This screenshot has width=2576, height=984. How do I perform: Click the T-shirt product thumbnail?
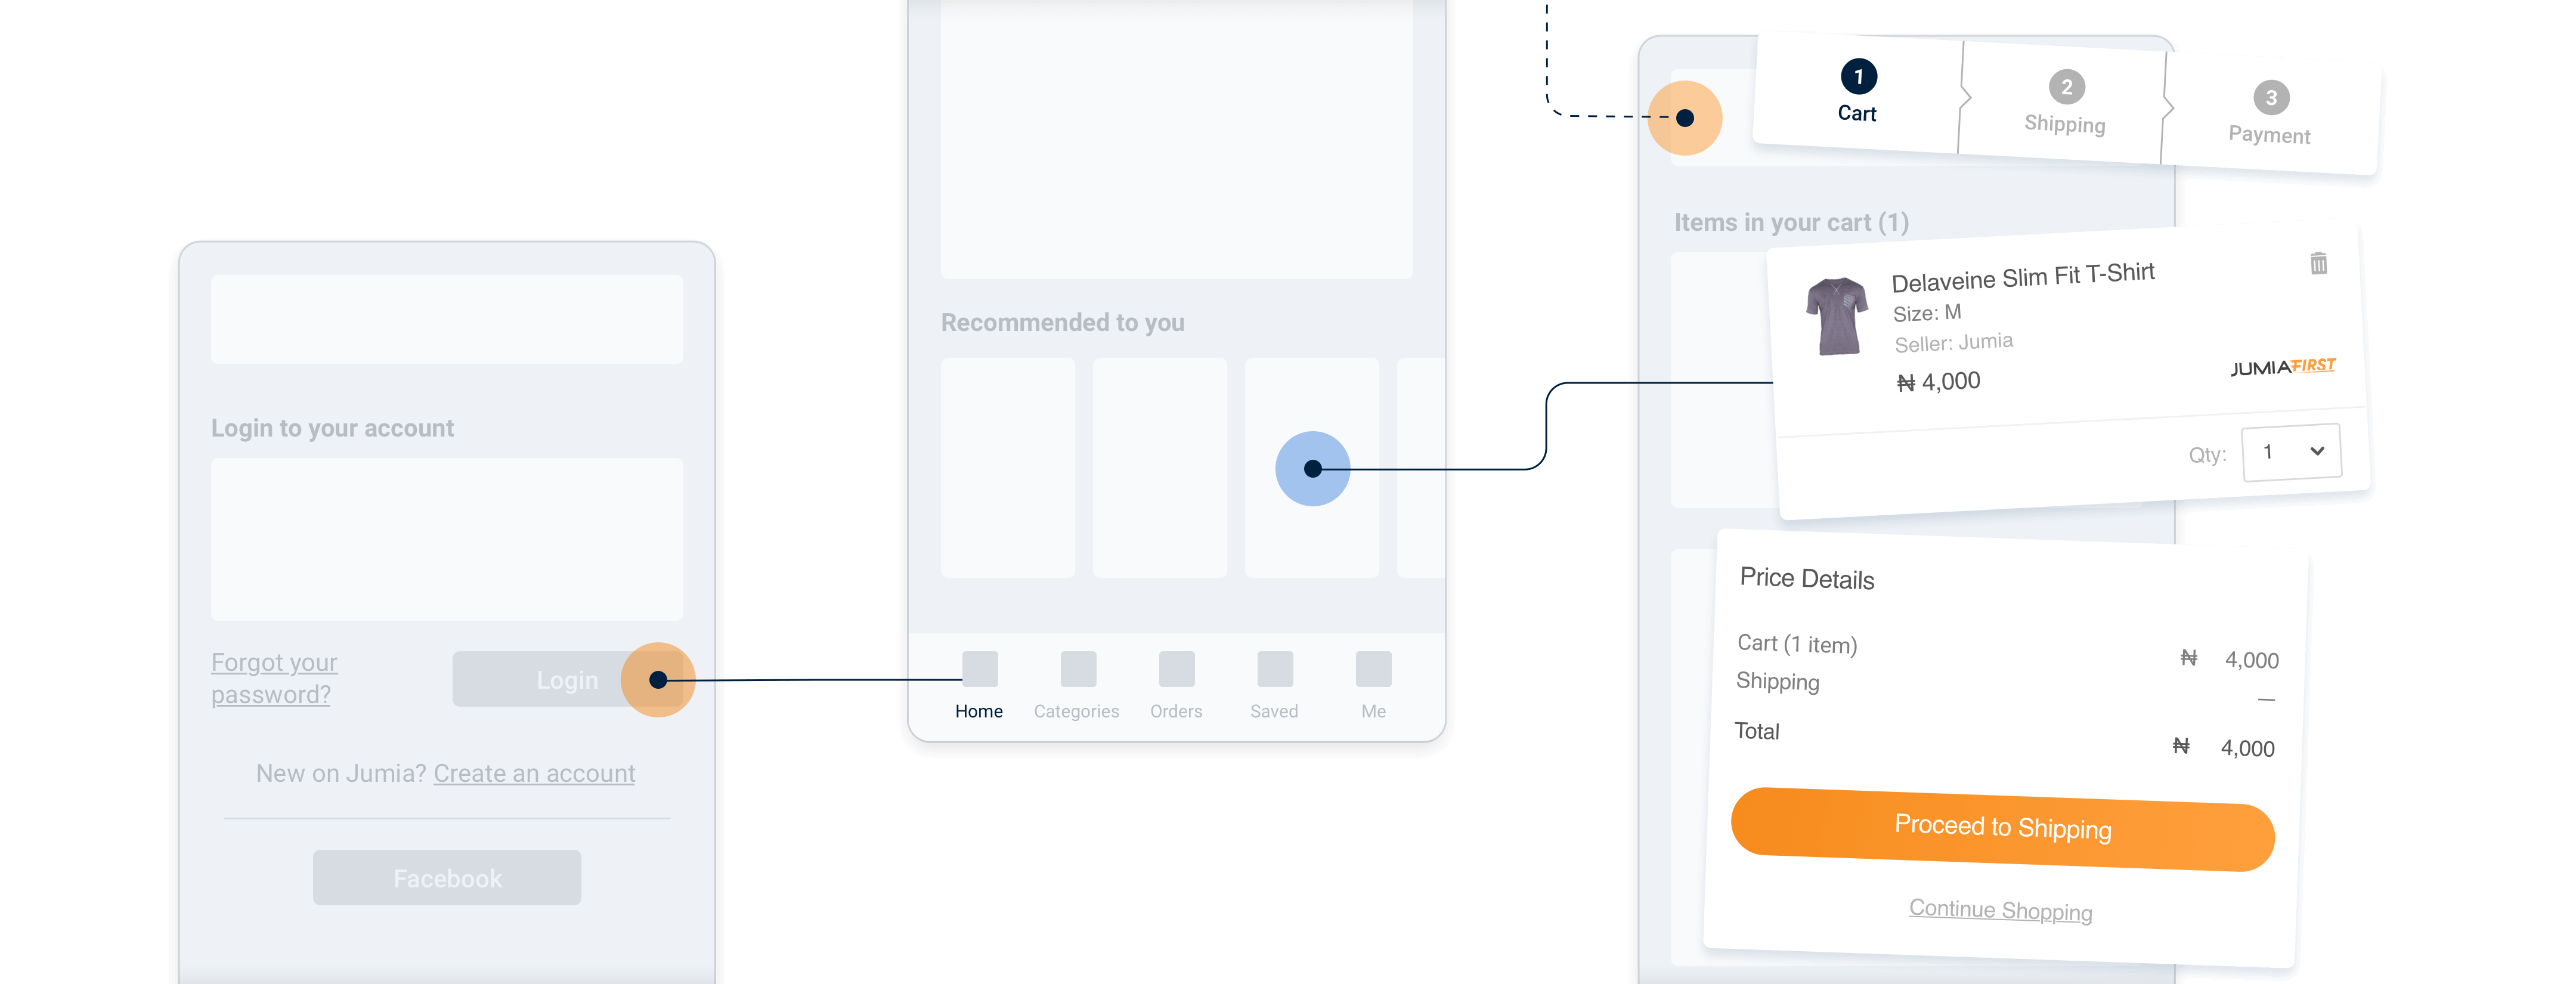[1836, 316]
